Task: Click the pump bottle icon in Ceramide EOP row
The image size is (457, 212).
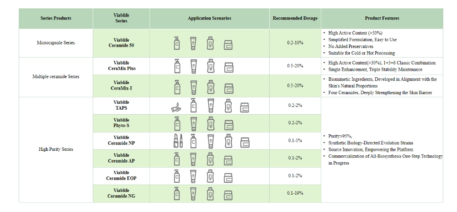Action: click(x=176, y=175)
